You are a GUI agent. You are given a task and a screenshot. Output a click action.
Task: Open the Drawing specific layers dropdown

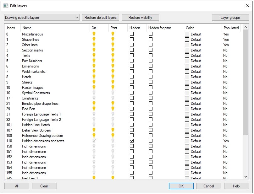42,18
